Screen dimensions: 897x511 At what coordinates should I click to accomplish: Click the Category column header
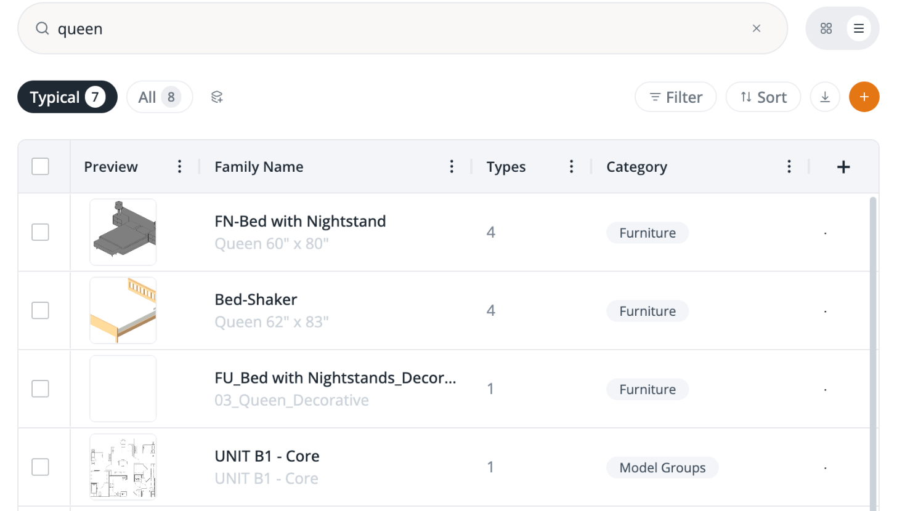pyautogui.click(x=636, y=167)
